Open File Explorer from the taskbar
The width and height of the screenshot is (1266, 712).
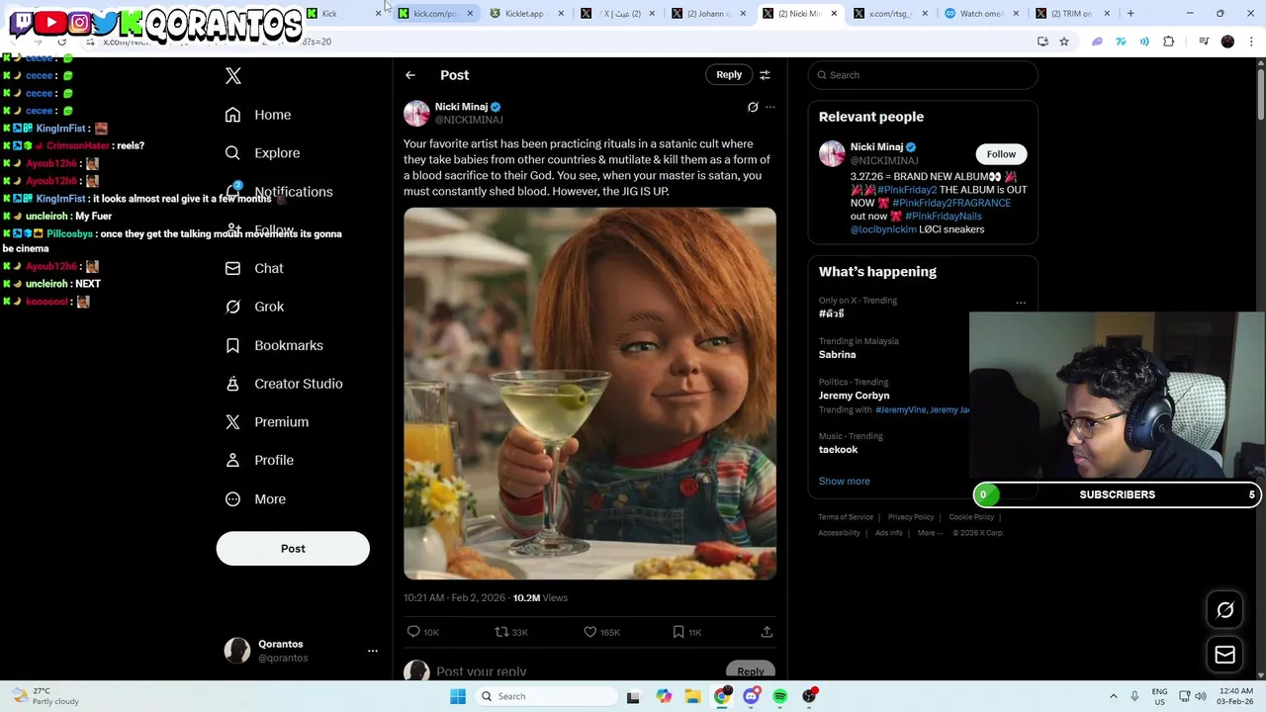(692, 696)
